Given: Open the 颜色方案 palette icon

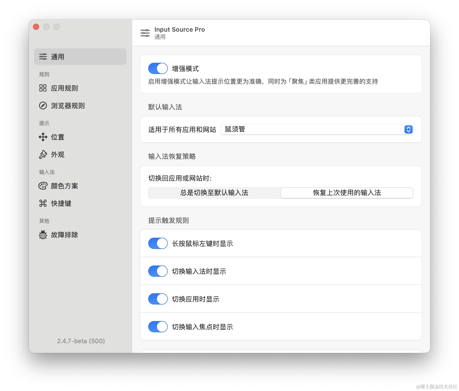Looking at the screenshot, I should (43, 186).
